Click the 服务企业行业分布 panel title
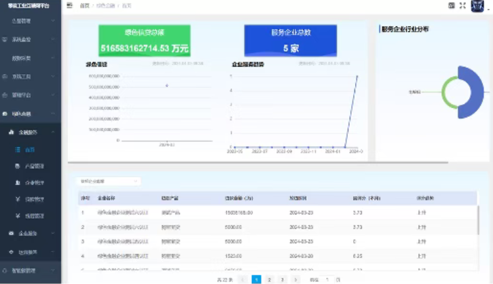The image size is (493, 284). [x=405, y=29]
